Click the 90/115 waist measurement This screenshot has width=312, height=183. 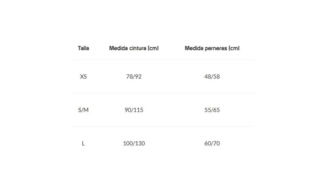coord(134,110)
